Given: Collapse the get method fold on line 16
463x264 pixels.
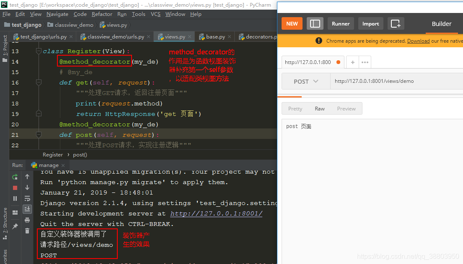Looking at the screenshot, I should point(39,82).
